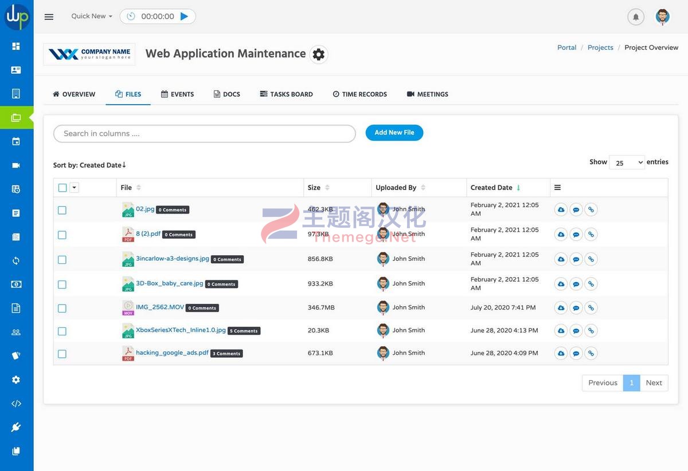Switch to the Meetings tab

coord(428,94)
